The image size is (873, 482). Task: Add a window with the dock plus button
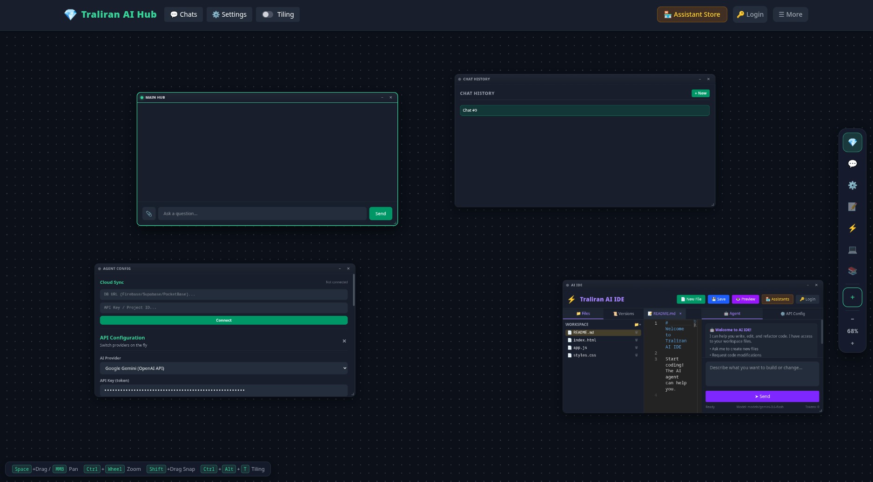click(852, 297)
